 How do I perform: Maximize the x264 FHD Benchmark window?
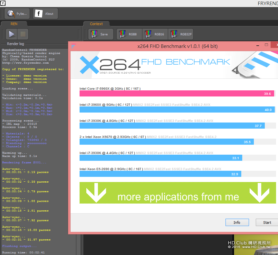pos(266,45)
